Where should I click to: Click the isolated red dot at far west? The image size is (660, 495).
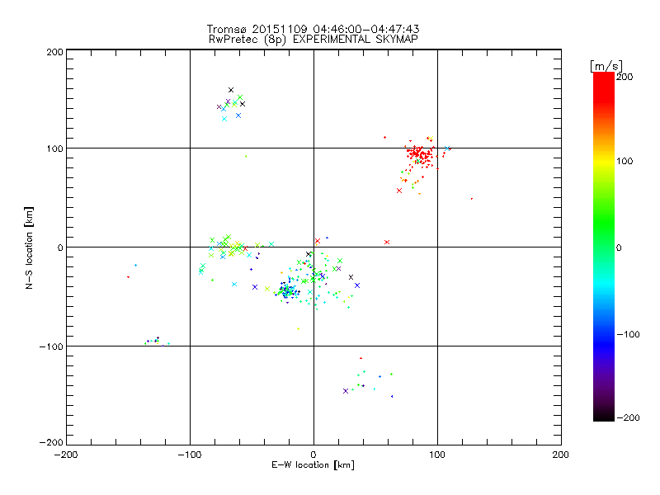[x=128, y=277]
